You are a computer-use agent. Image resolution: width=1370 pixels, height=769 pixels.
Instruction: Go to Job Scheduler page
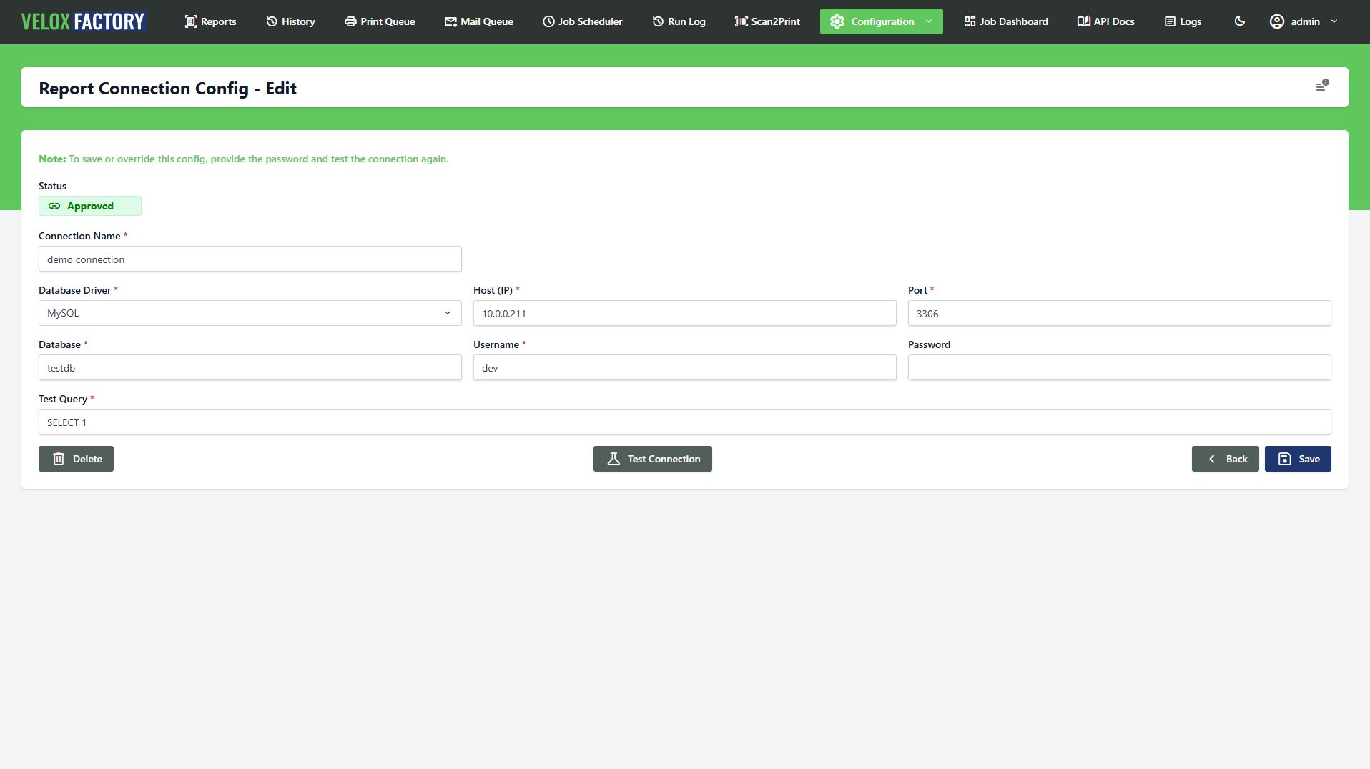pos(583,21)
